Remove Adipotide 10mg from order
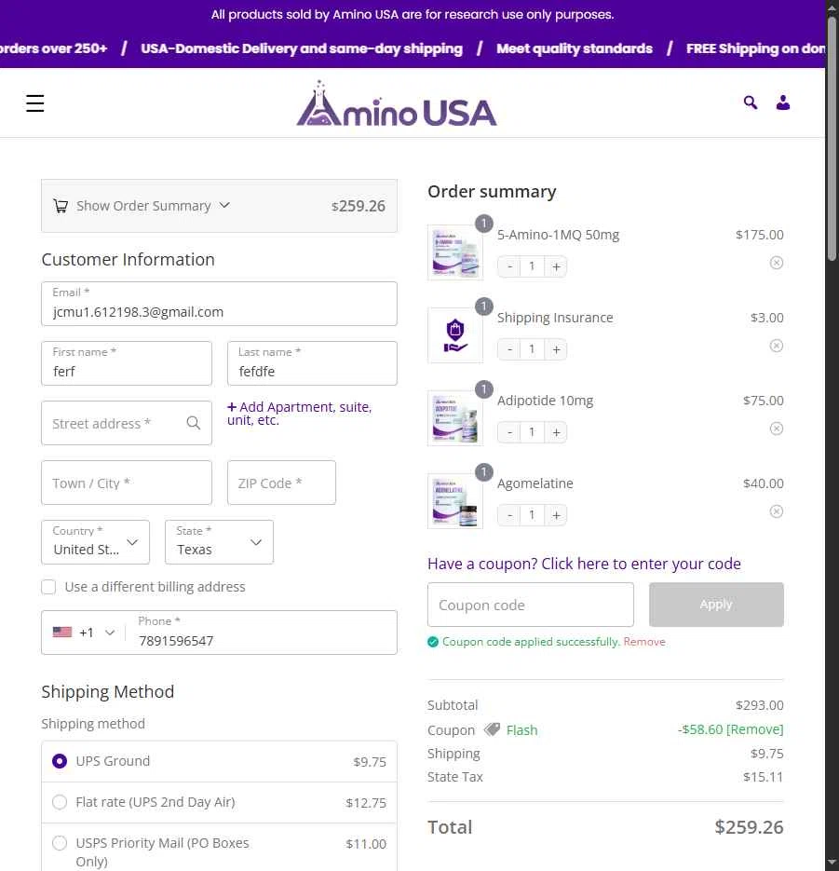This screenshot has width=839, height=871. 777,429
